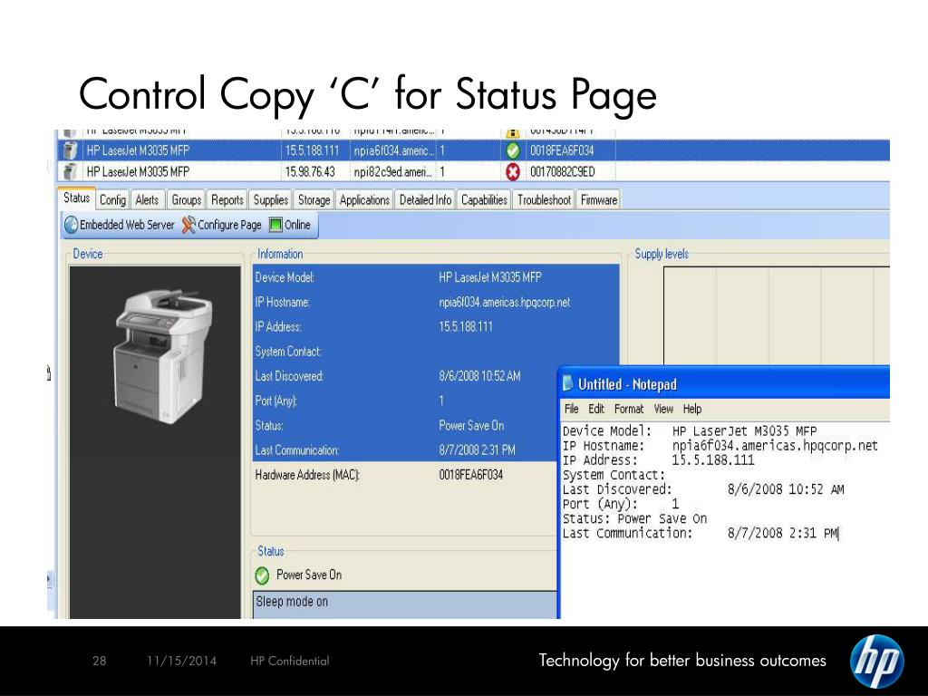Click Hardware Address value 0018FEA6F034 in Information

click(470, 475)
